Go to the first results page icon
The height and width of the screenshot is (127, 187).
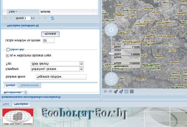pos(6,18)
